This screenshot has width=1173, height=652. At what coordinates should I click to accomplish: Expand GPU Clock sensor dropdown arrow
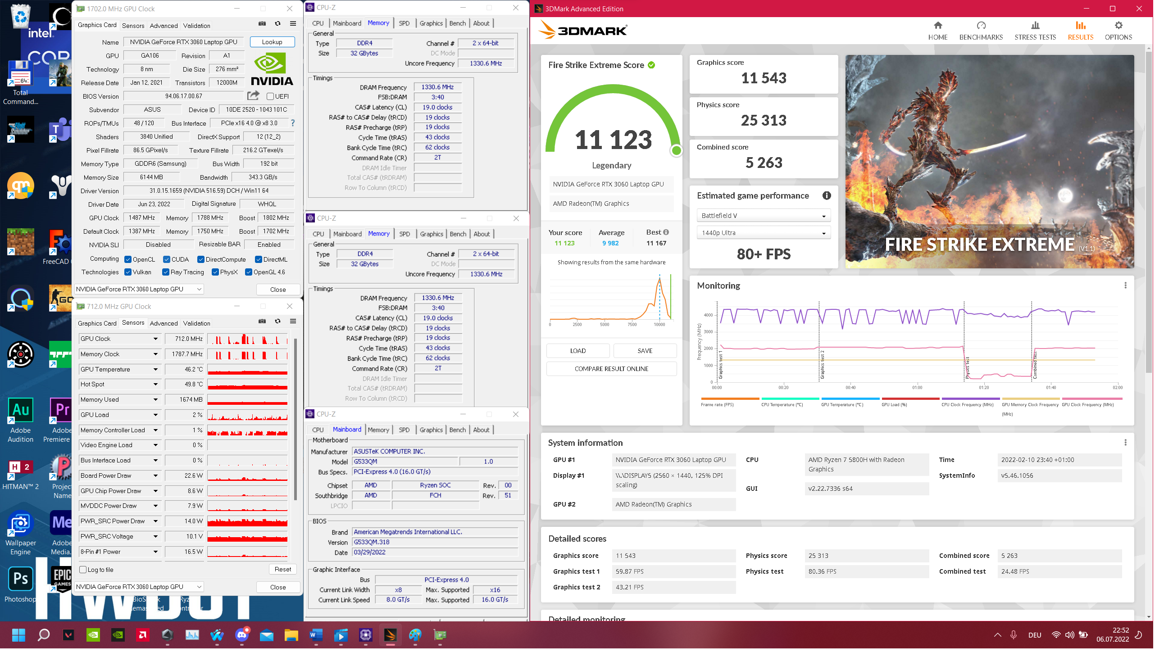(x=155, y=339)
